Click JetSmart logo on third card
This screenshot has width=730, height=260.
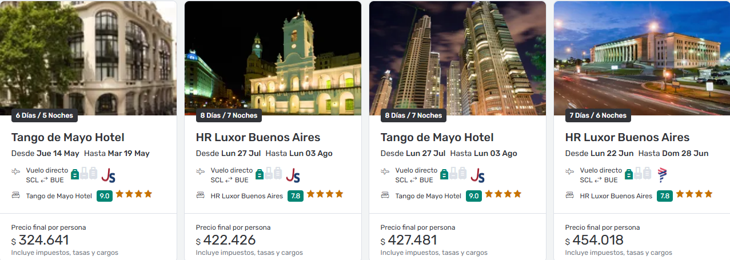(477, 175)
